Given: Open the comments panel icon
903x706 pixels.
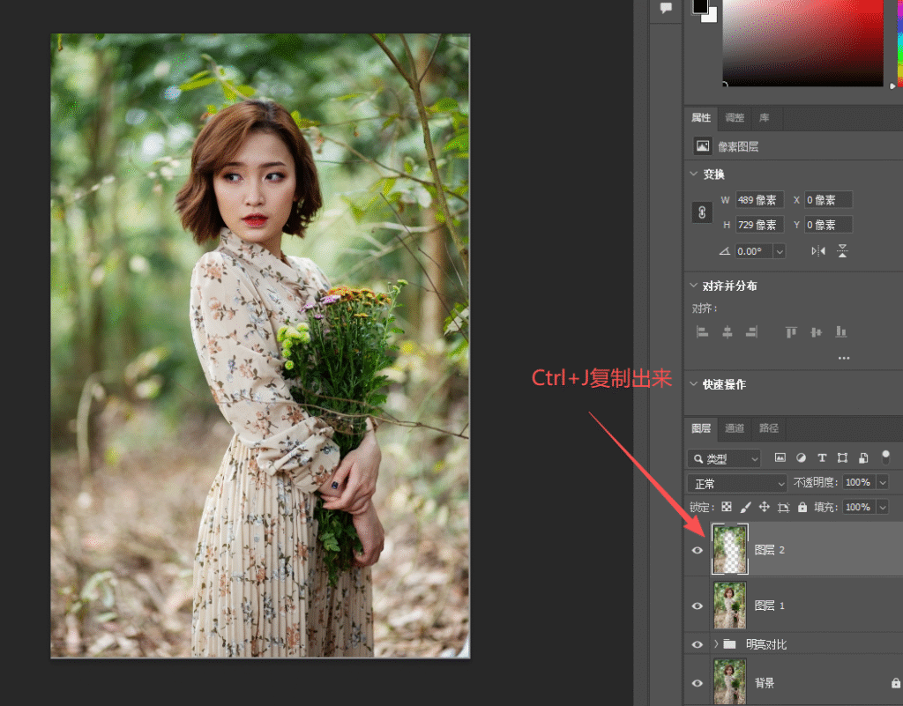Looking at the screenshot, I should click(x=667, y=8).
